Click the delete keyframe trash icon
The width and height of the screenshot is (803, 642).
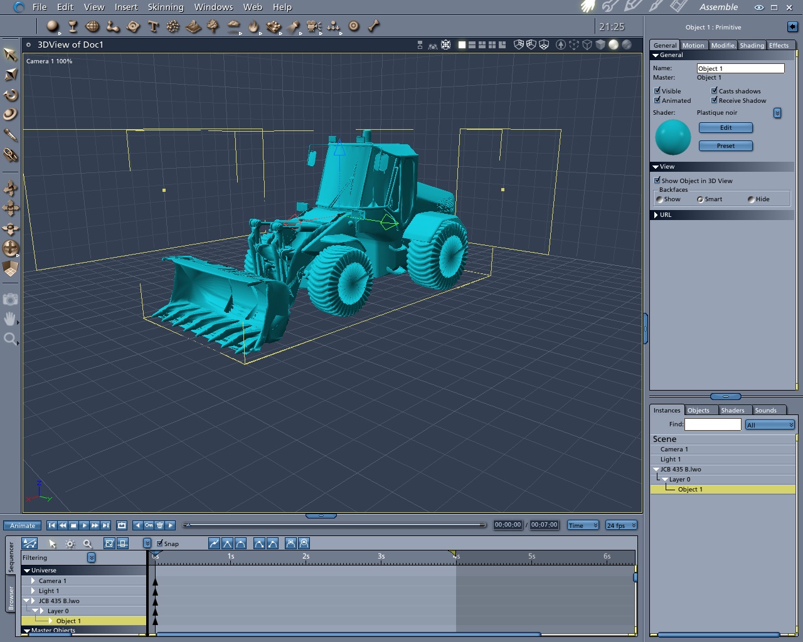coord(160,525)
